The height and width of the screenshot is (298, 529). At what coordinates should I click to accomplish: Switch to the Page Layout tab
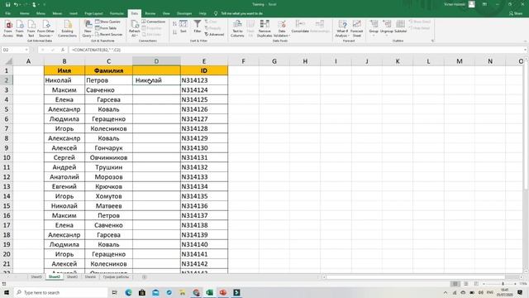pos(93,13)
